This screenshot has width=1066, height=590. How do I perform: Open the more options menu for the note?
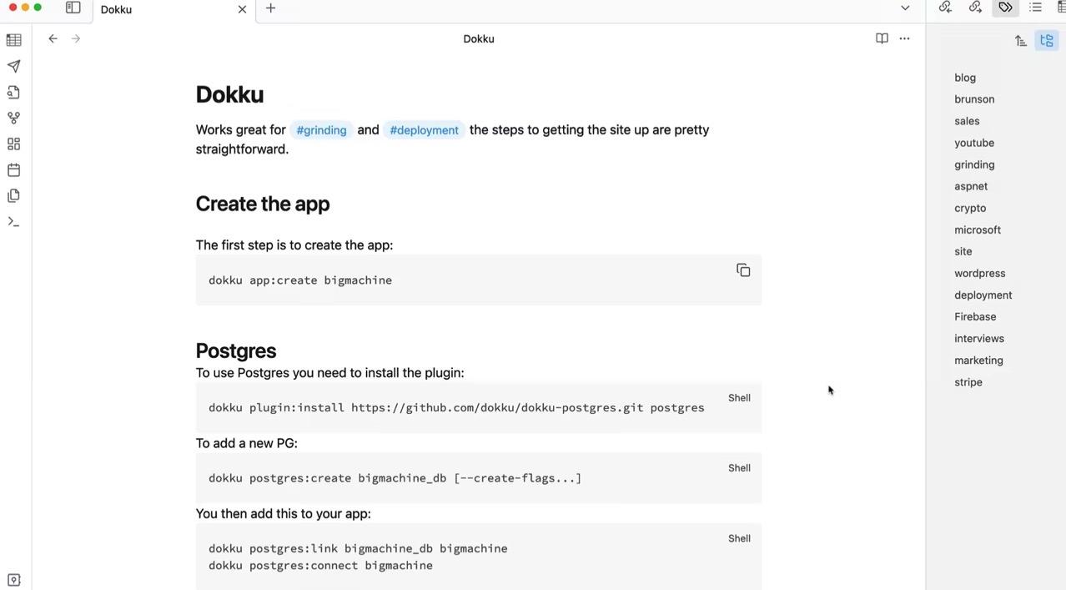pos(904,38)
